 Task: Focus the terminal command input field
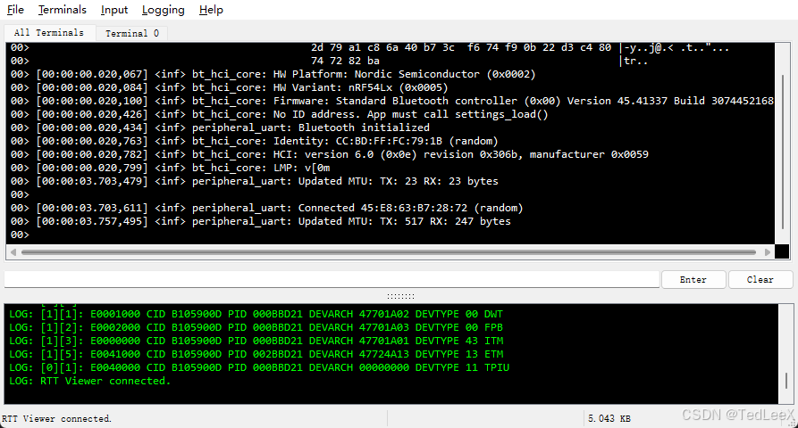click(332, 280)
